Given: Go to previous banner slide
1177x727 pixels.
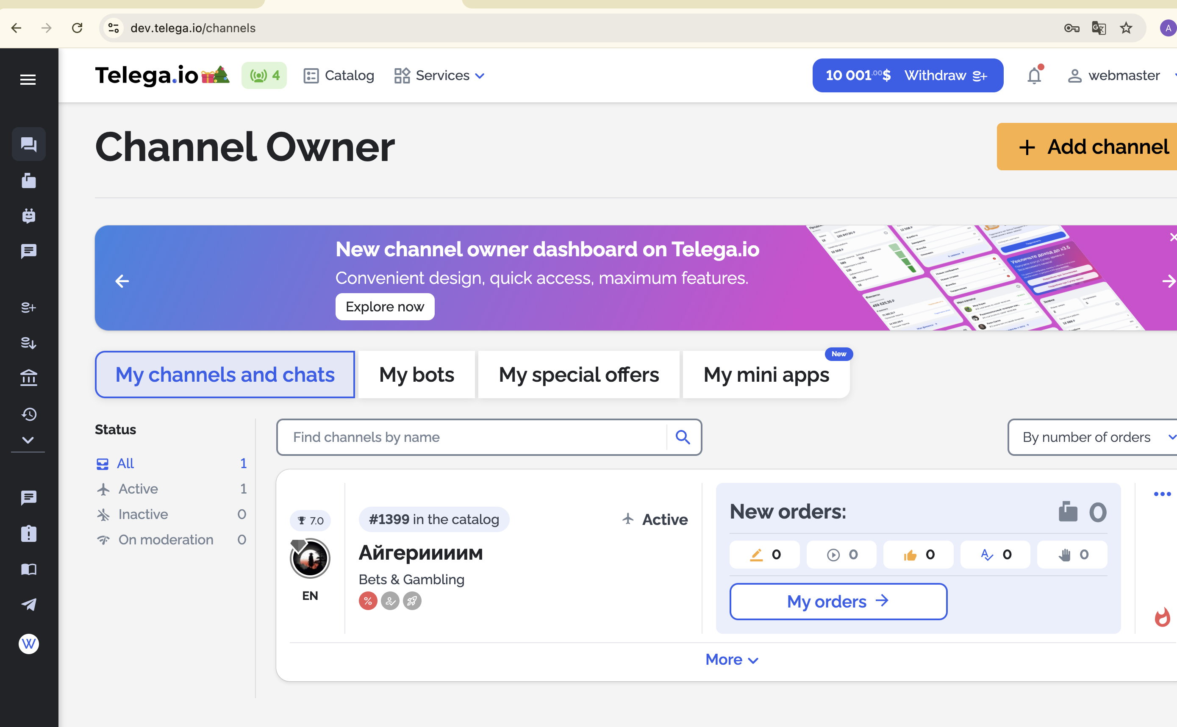Looking at the screenshot, I should point(122,281).
